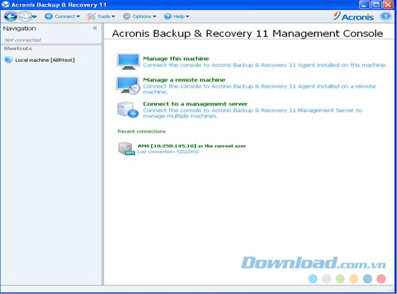This screenshot has height=294, width=397.
Task: Click the description under Manage a remote machine
Action: pyautogui.click(x=259, y=89)
